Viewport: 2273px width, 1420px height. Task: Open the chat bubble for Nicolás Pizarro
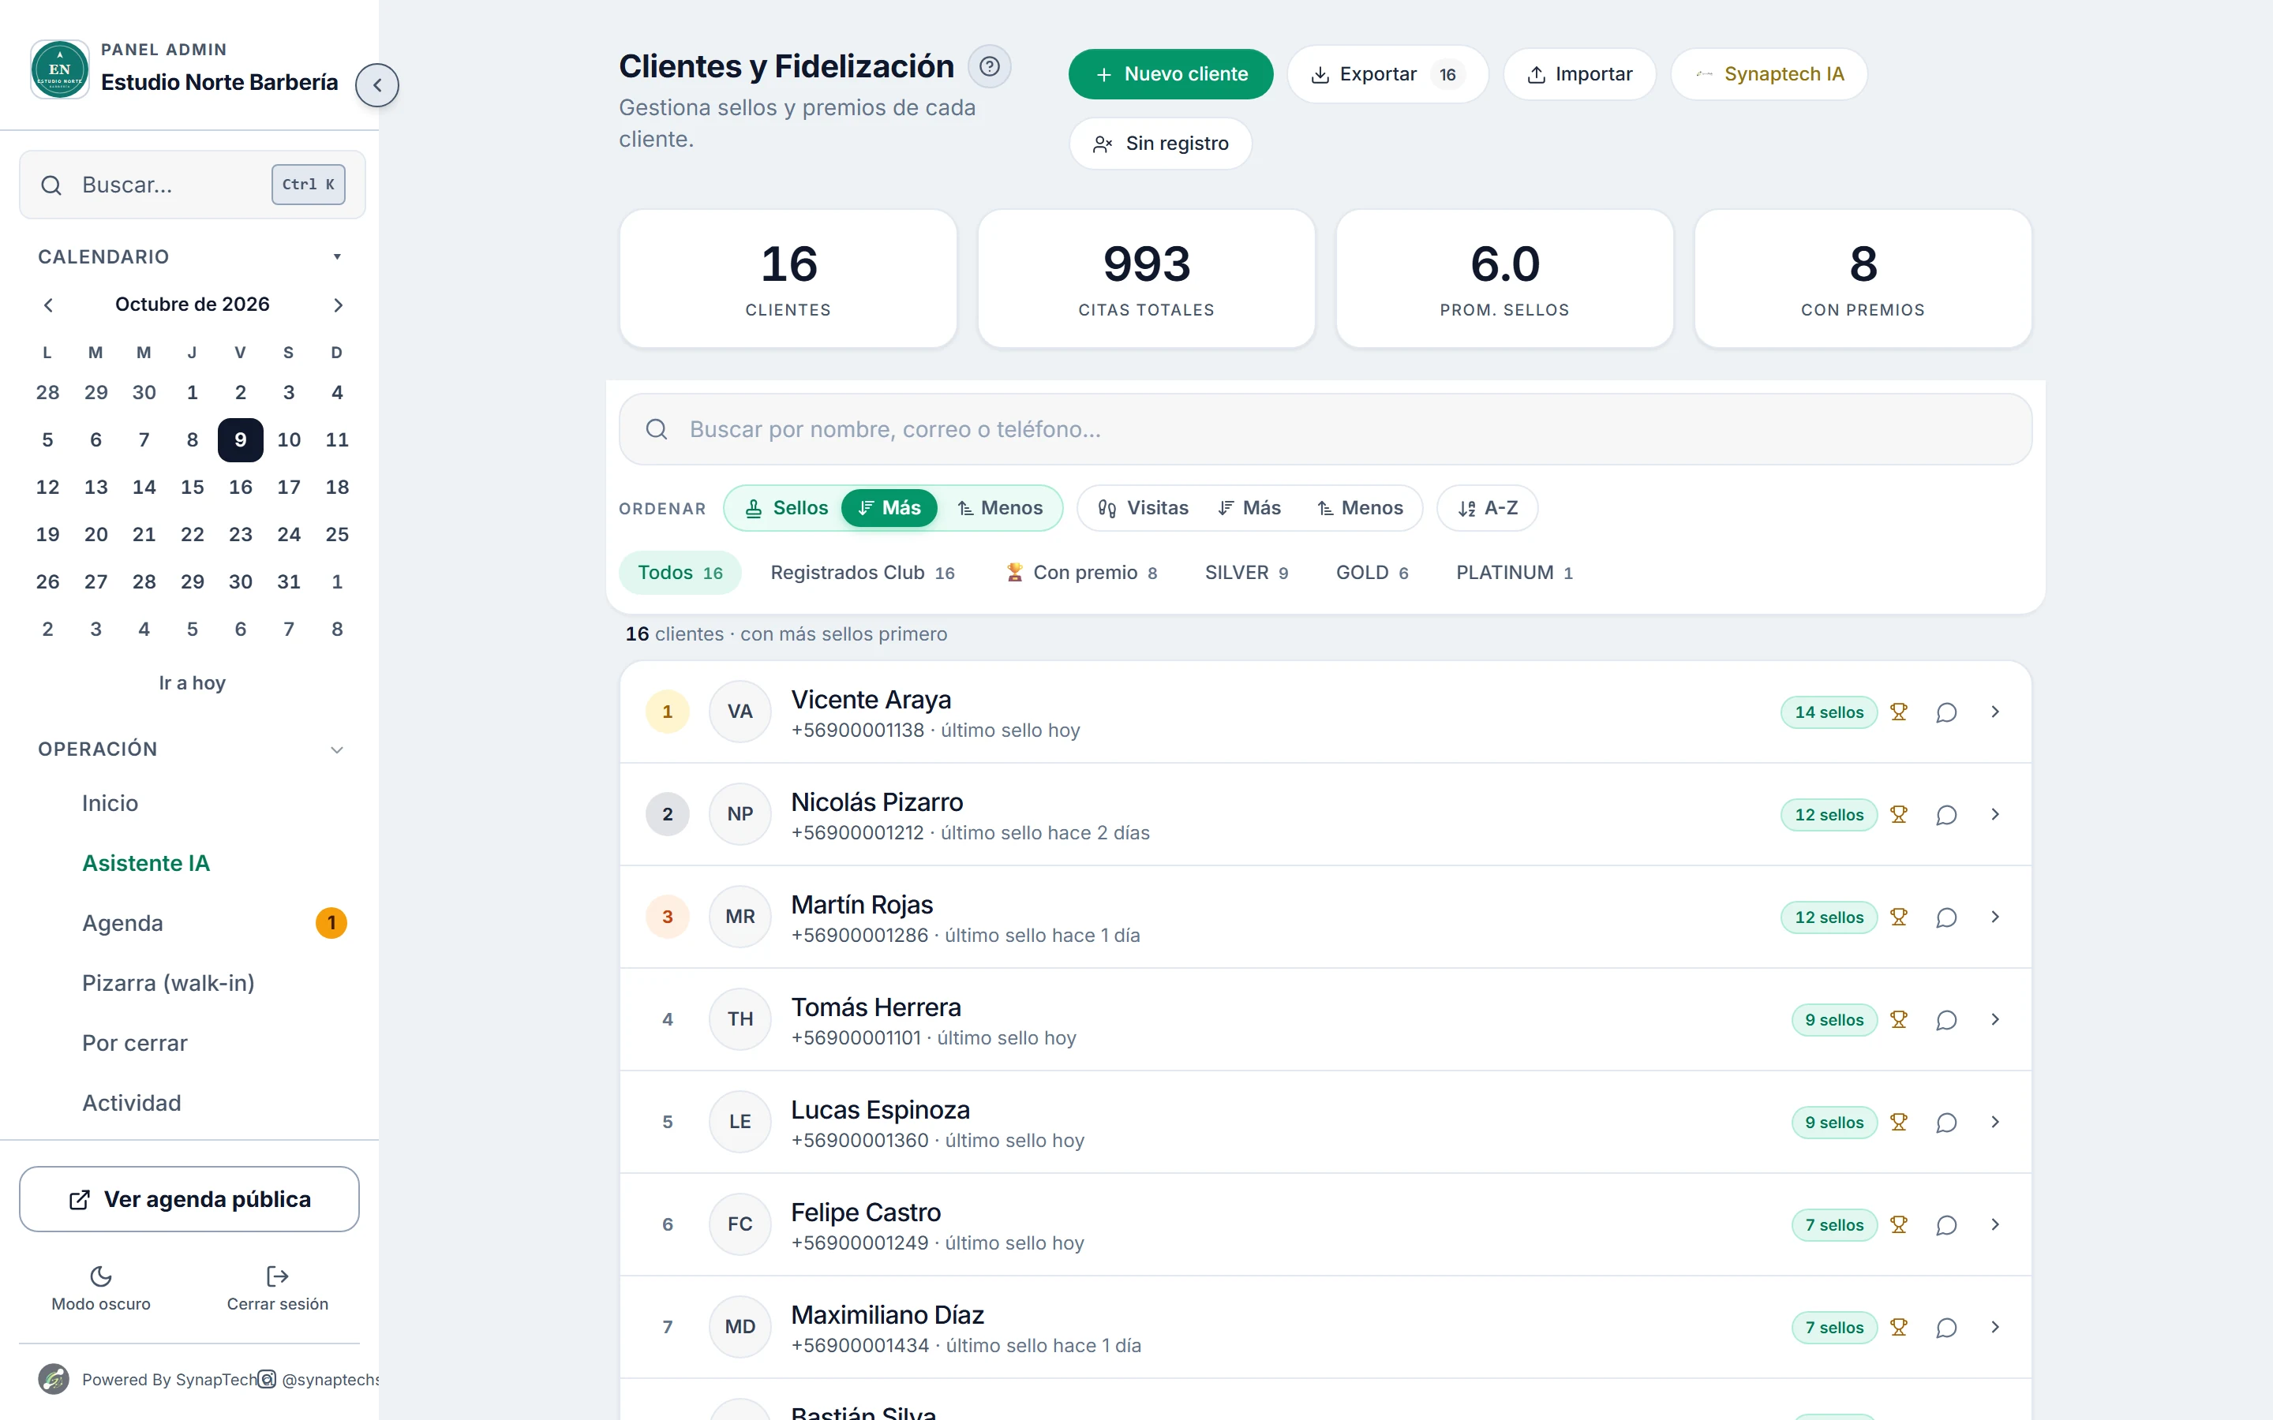coord(1946,814)
